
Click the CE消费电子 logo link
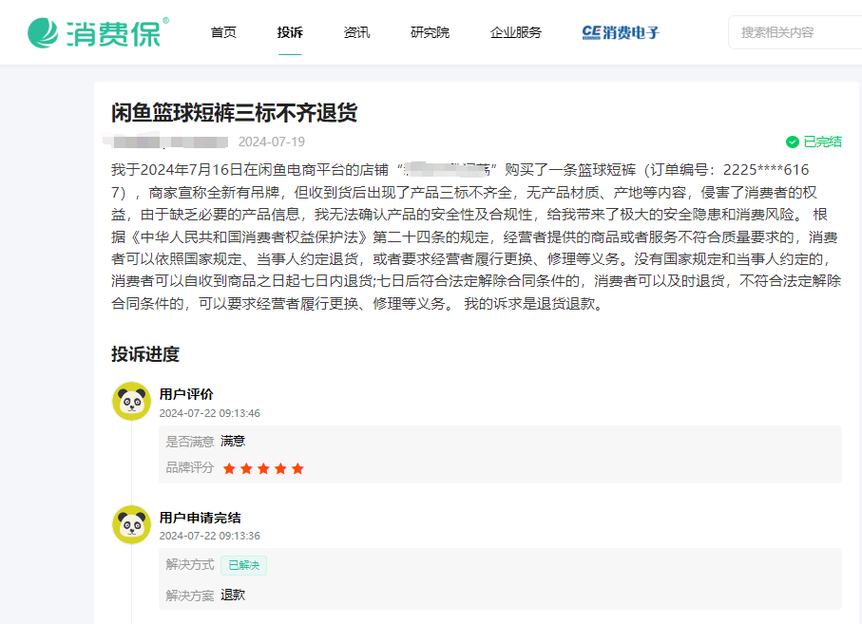(621, 32)
